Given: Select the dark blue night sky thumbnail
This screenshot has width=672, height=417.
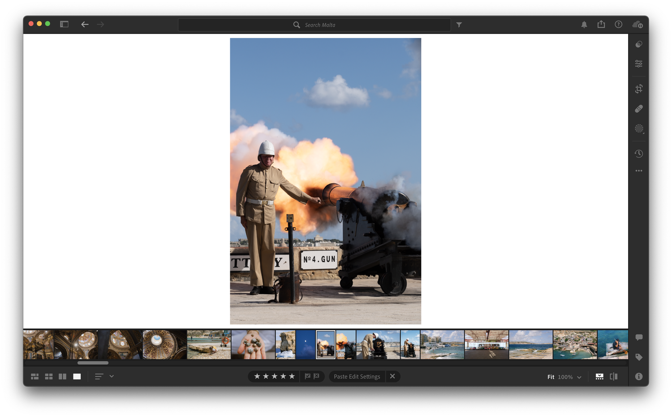Looking at the screenshot, I should tap(306, 345).
